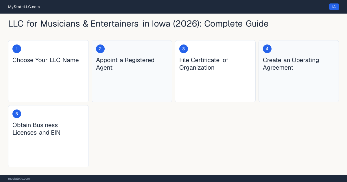Viewport: 347px width, 182px height.
Task: Click the IA state badge
Action: (x=334, y=7)
